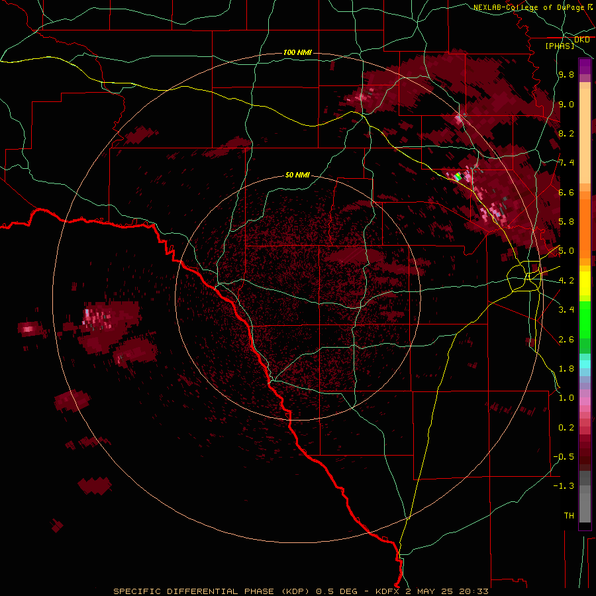Click the 7.4 scale label
The height and width of the screenshot is (596, 596).
[x=566, y=163]
